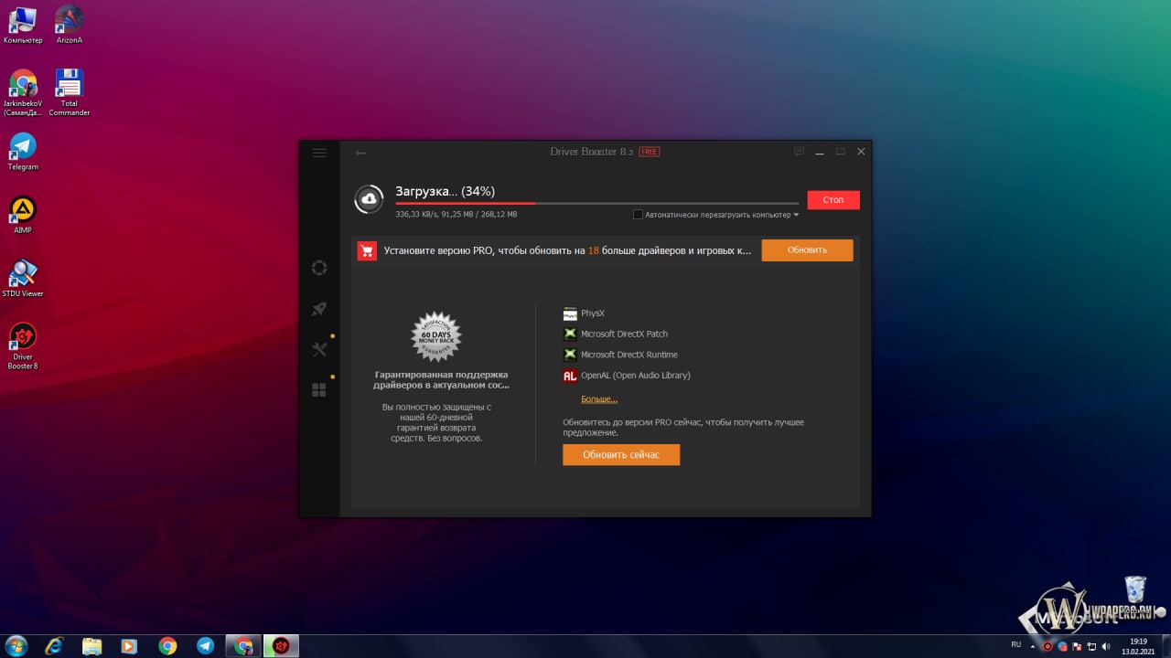Launch Internet Explorer from the taskbar
Image resolution: width=1171 pixels, height=658 pixels.
tap(54, 645)
